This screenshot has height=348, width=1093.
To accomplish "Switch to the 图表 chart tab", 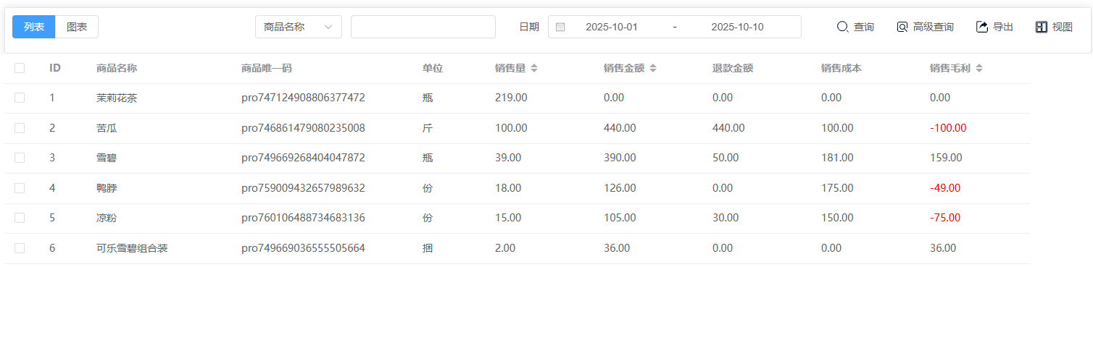I will pyautogui.click(x=77, y=27).
